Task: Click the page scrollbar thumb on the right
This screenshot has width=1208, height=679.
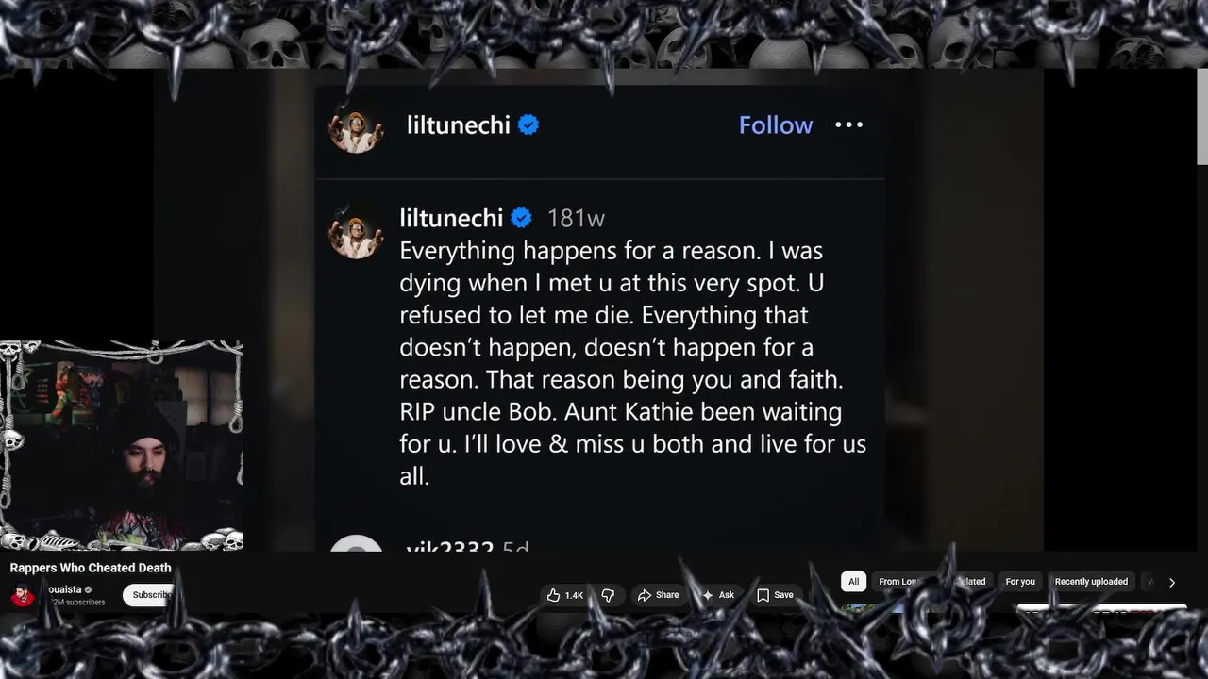Action: coord(1202,116)
